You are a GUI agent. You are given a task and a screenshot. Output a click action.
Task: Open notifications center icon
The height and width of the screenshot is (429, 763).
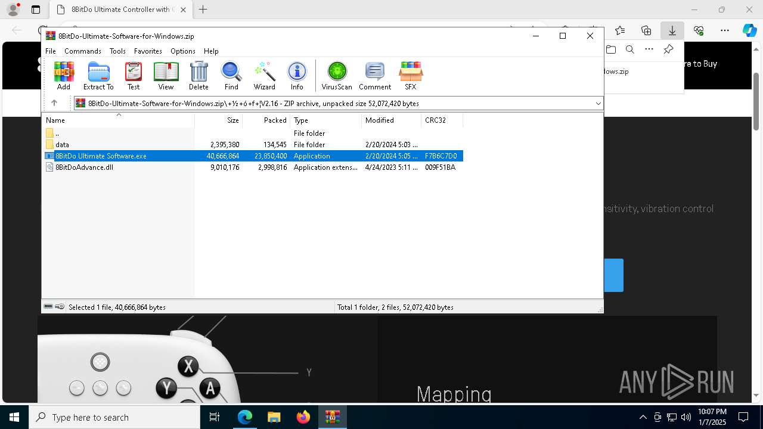point(743,417)
